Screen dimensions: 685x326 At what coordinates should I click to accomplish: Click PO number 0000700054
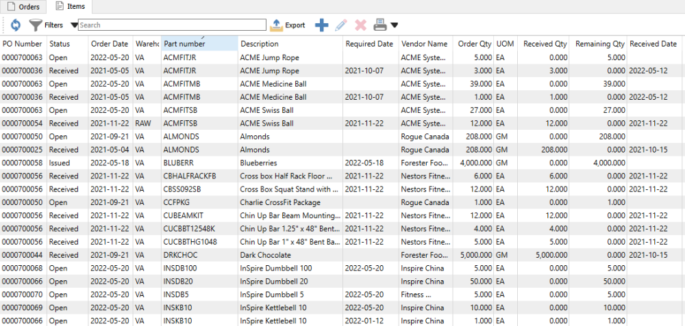[23, 123]
